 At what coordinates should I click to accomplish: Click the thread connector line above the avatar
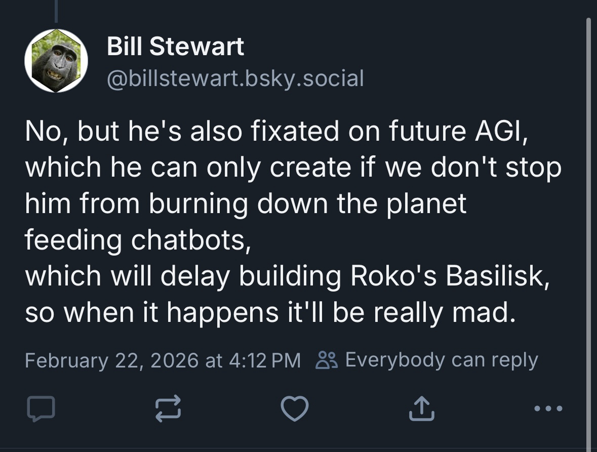pyautogui.click(x=56, y=11)
